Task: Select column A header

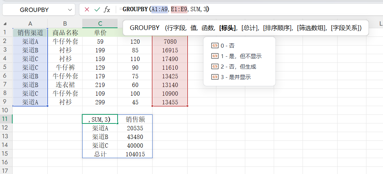Action: pyautogui.click(x=30, y=23)
